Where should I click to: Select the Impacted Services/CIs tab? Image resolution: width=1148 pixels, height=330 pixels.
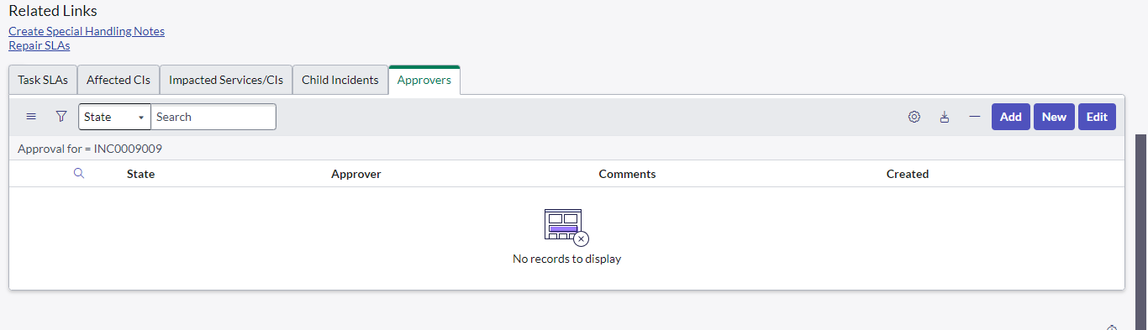226,81
